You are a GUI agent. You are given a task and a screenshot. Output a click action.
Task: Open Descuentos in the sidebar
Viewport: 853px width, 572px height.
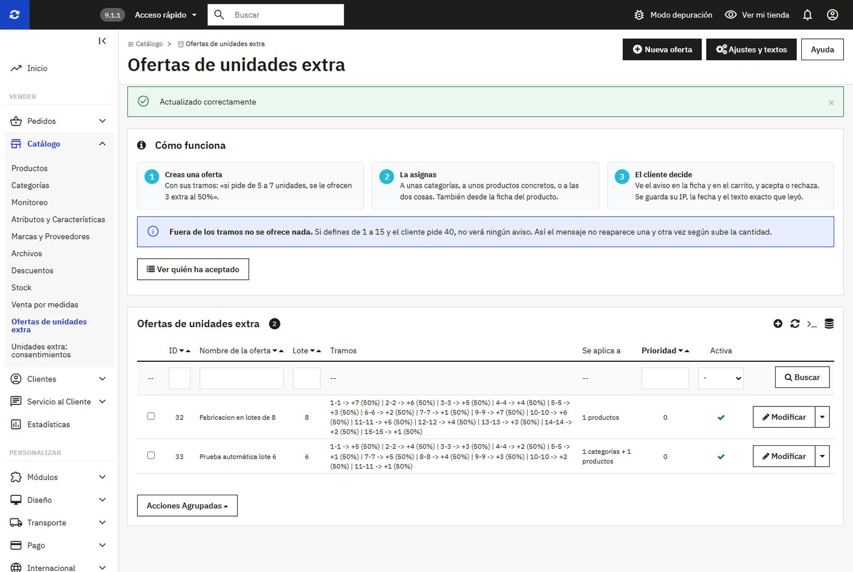pos(32,270)
